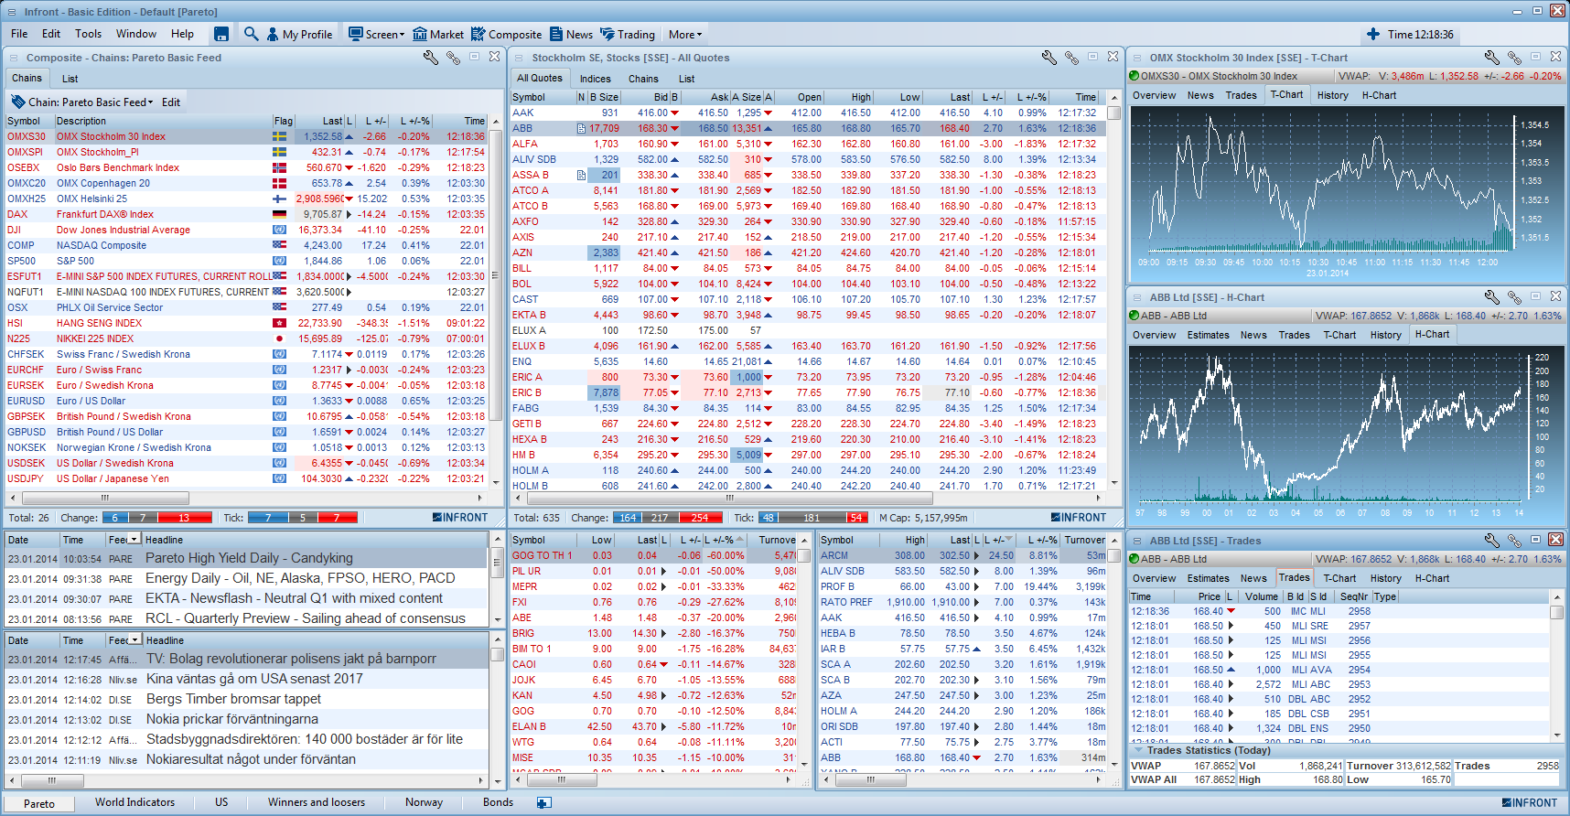Open wrench settings in Composite Chains panel
Viewport: 1570px width, 816px height.
(430, 57)
